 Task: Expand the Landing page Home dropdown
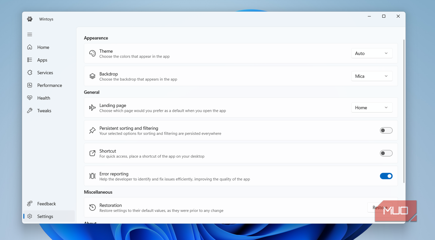pyautogui.click(x=372, y=108)
